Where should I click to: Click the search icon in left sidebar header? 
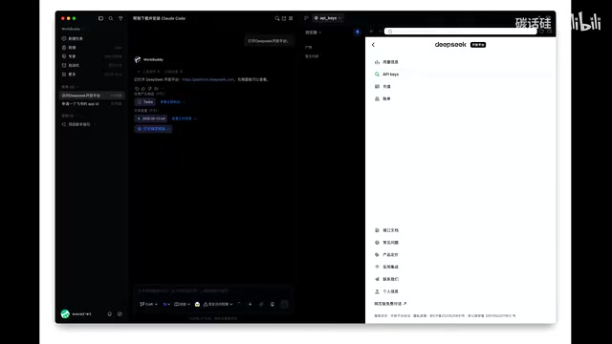pos(111,18)
